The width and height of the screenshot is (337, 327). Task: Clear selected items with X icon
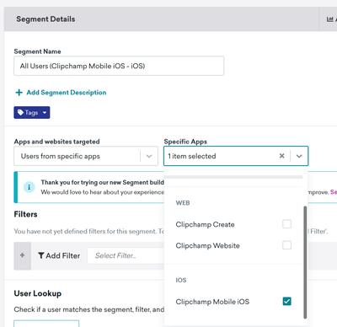pyautogui.click(x=281, y=156)
